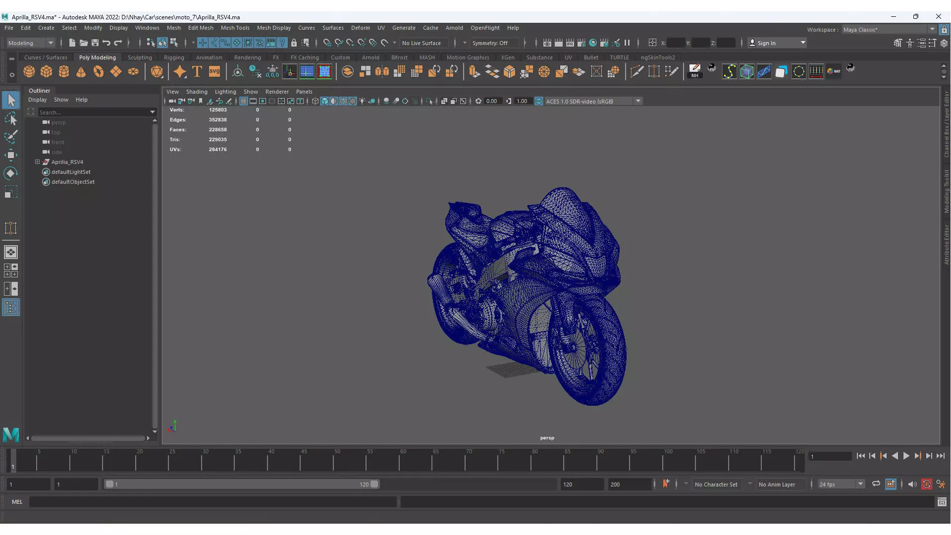Expand the Aprilia_RSV4 node

pyautogui.click(x=37, y=162)
